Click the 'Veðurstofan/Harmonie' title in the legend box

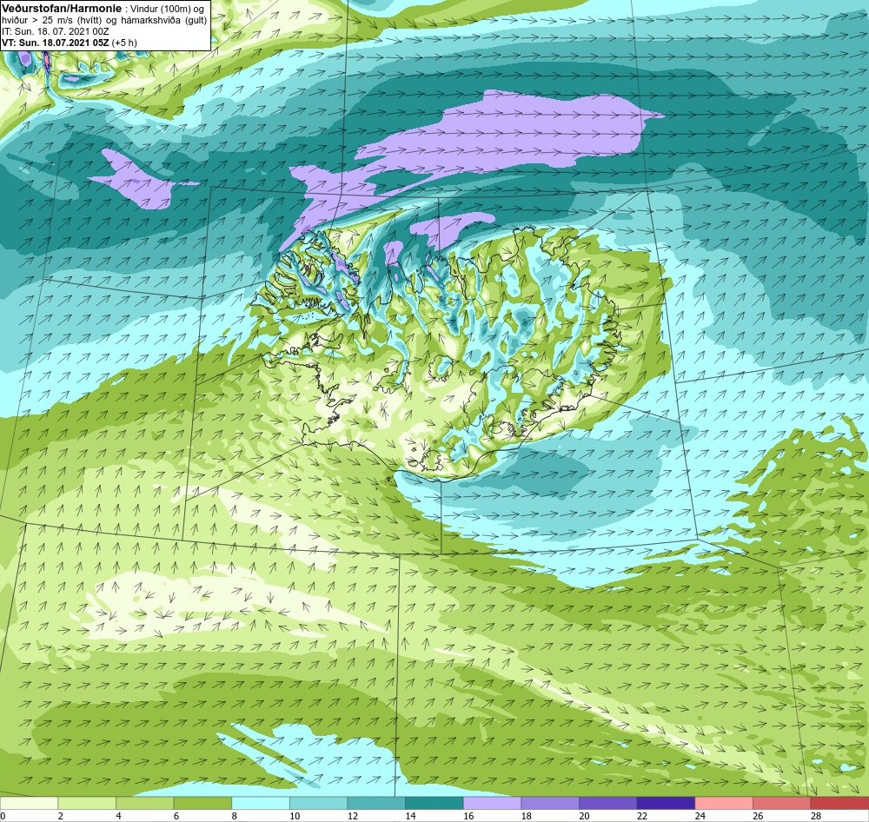point(62,9)
